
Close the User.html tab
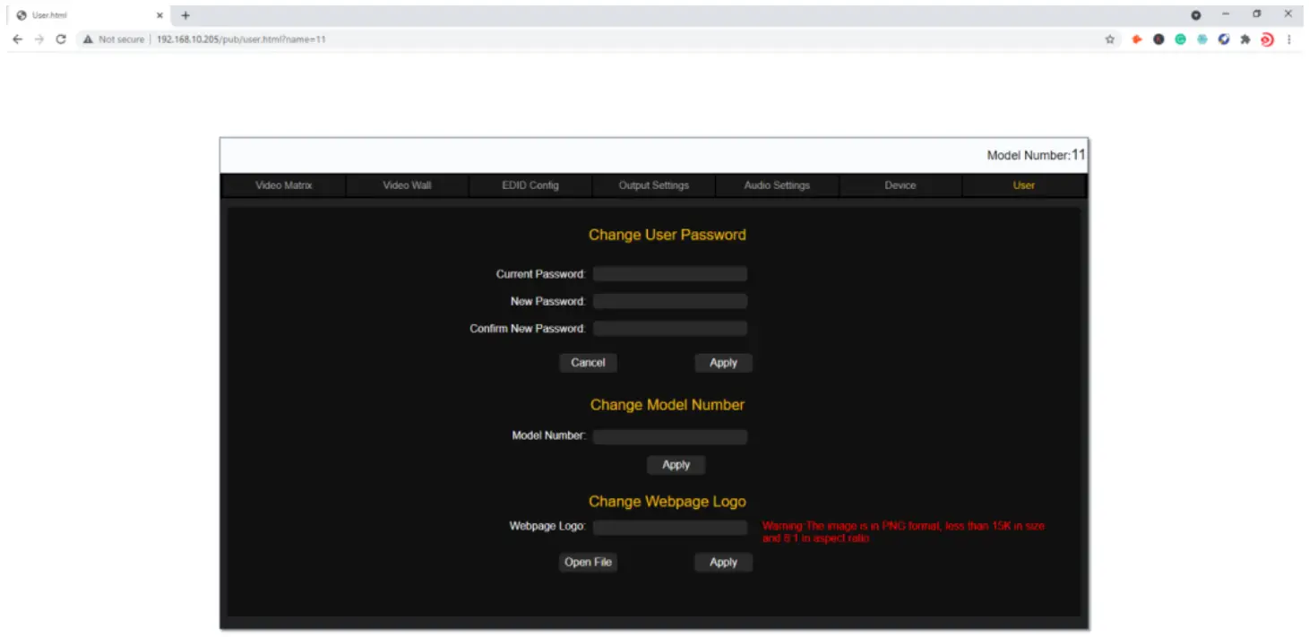160,15
